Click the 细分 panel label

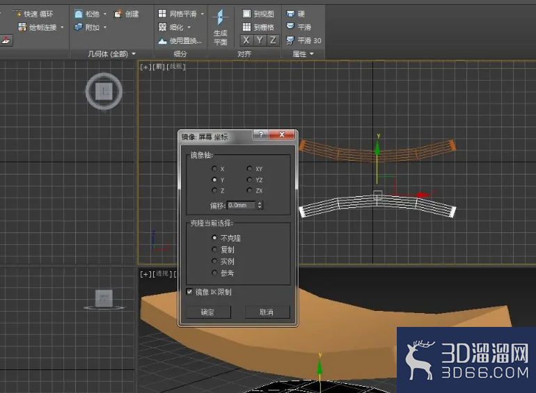pos(180,54)
